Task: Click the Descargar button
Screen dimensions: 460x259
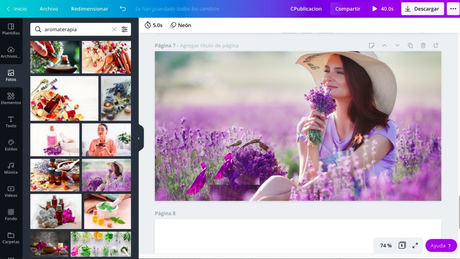Action: [x=422, y=9]
